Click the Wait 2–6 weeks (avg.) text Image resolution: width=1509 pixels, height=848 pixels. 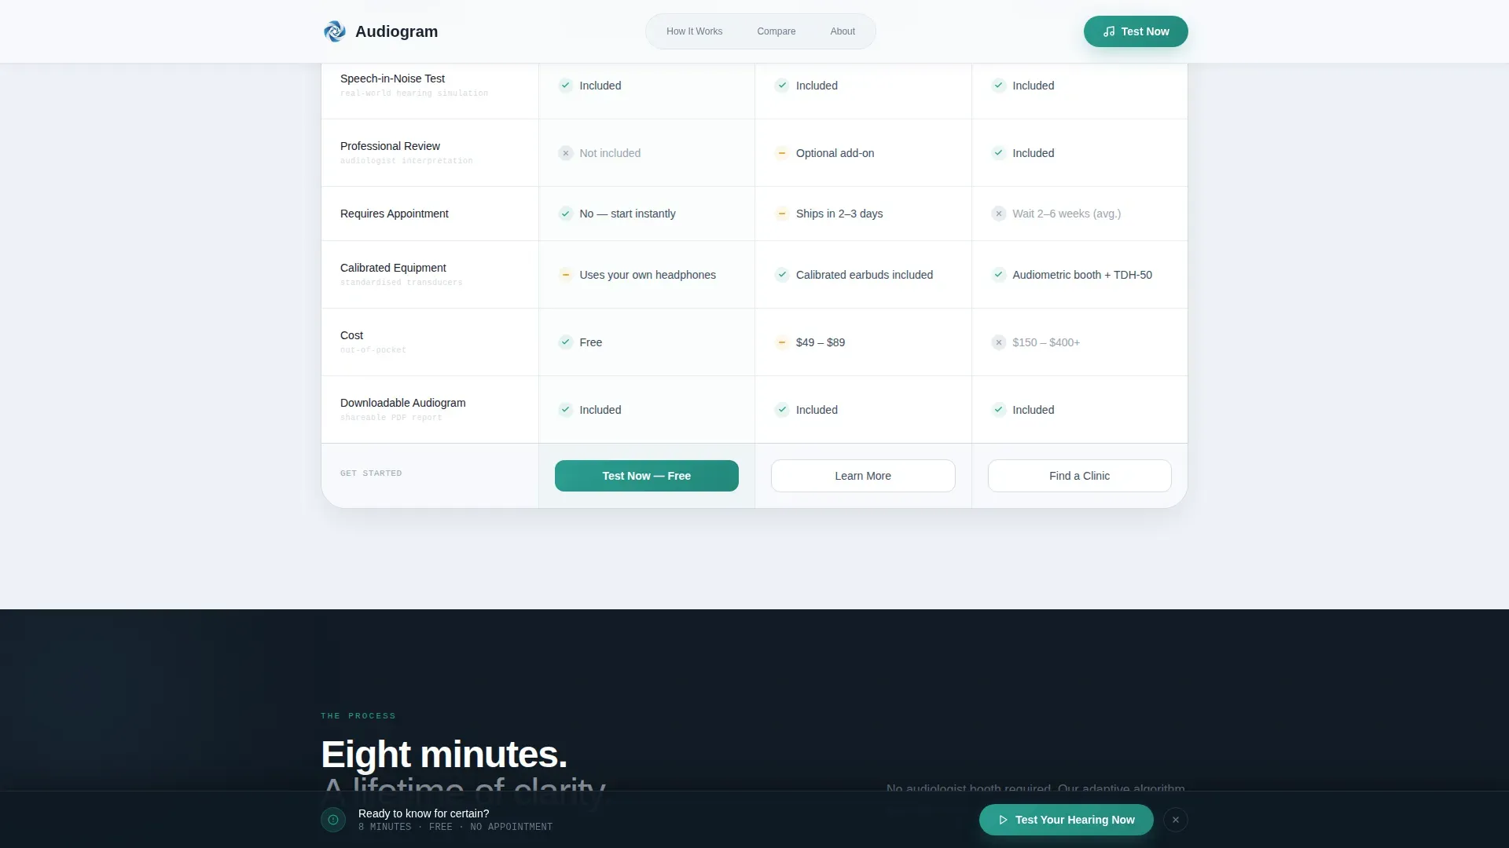click(x=1067, y=214)
